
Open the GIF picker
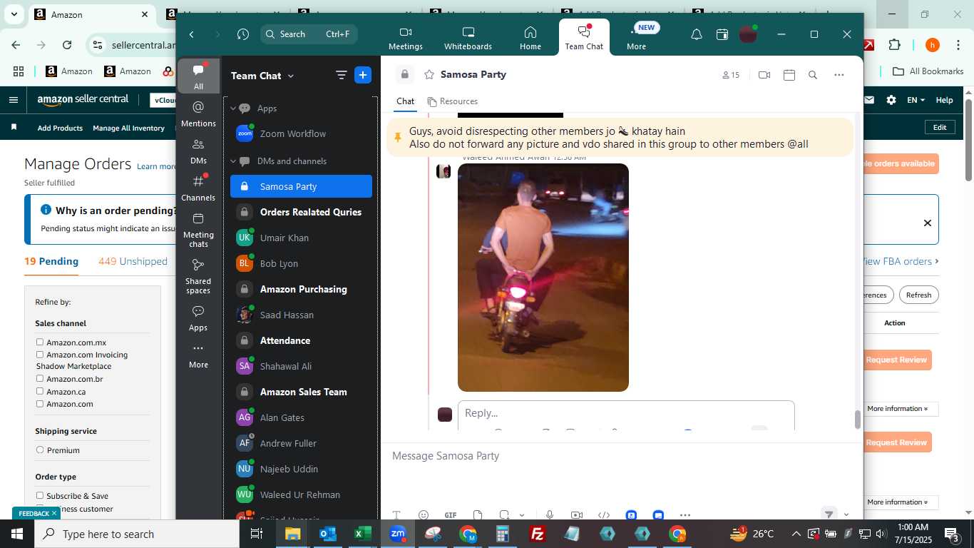(451, 515)
